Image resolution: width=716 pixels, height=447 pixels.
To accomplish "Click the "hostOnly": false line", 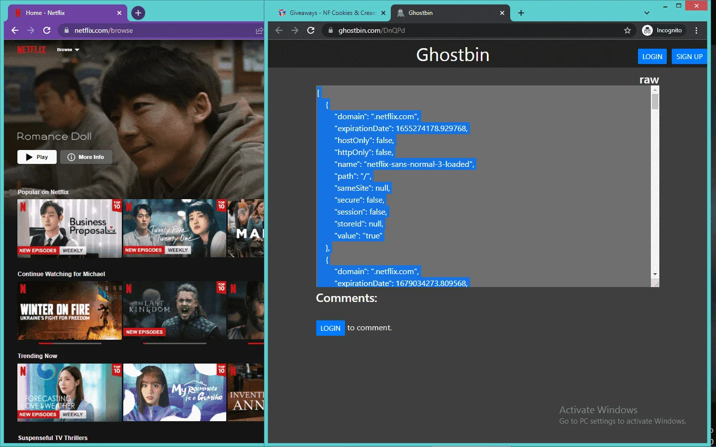I will (x=365, y=141).
